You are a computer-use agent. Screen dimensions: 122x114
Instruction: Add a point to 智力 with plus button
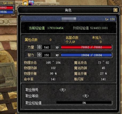[40, 55]
